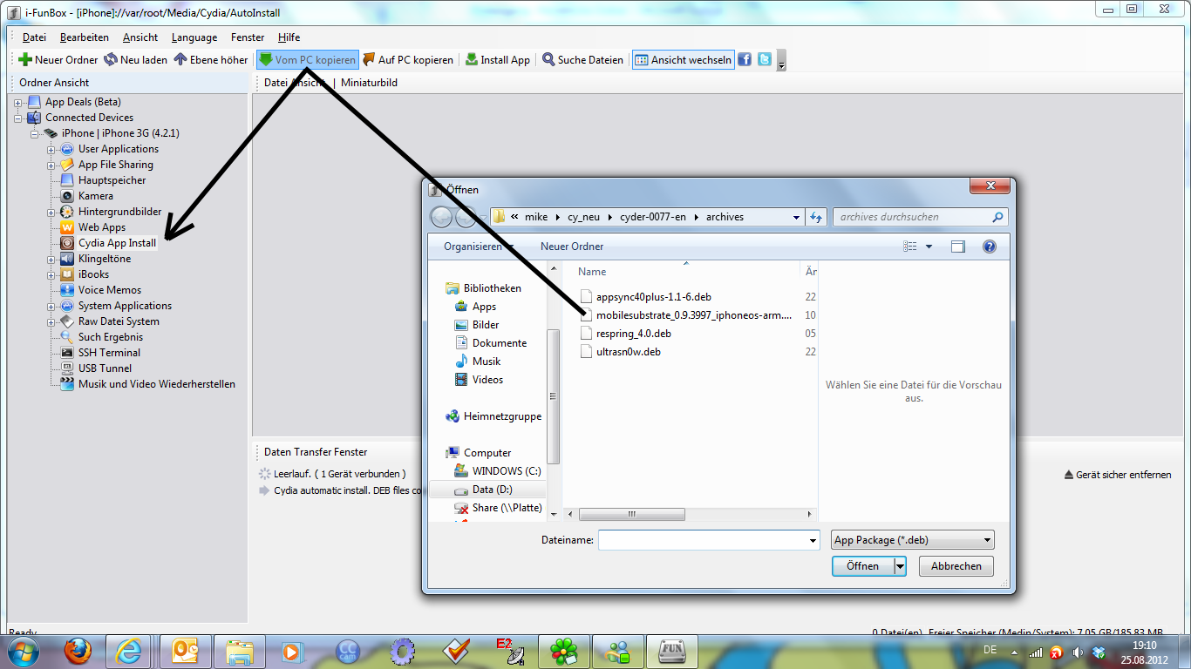Open USB Tunnel from the tree

(105, 368)
